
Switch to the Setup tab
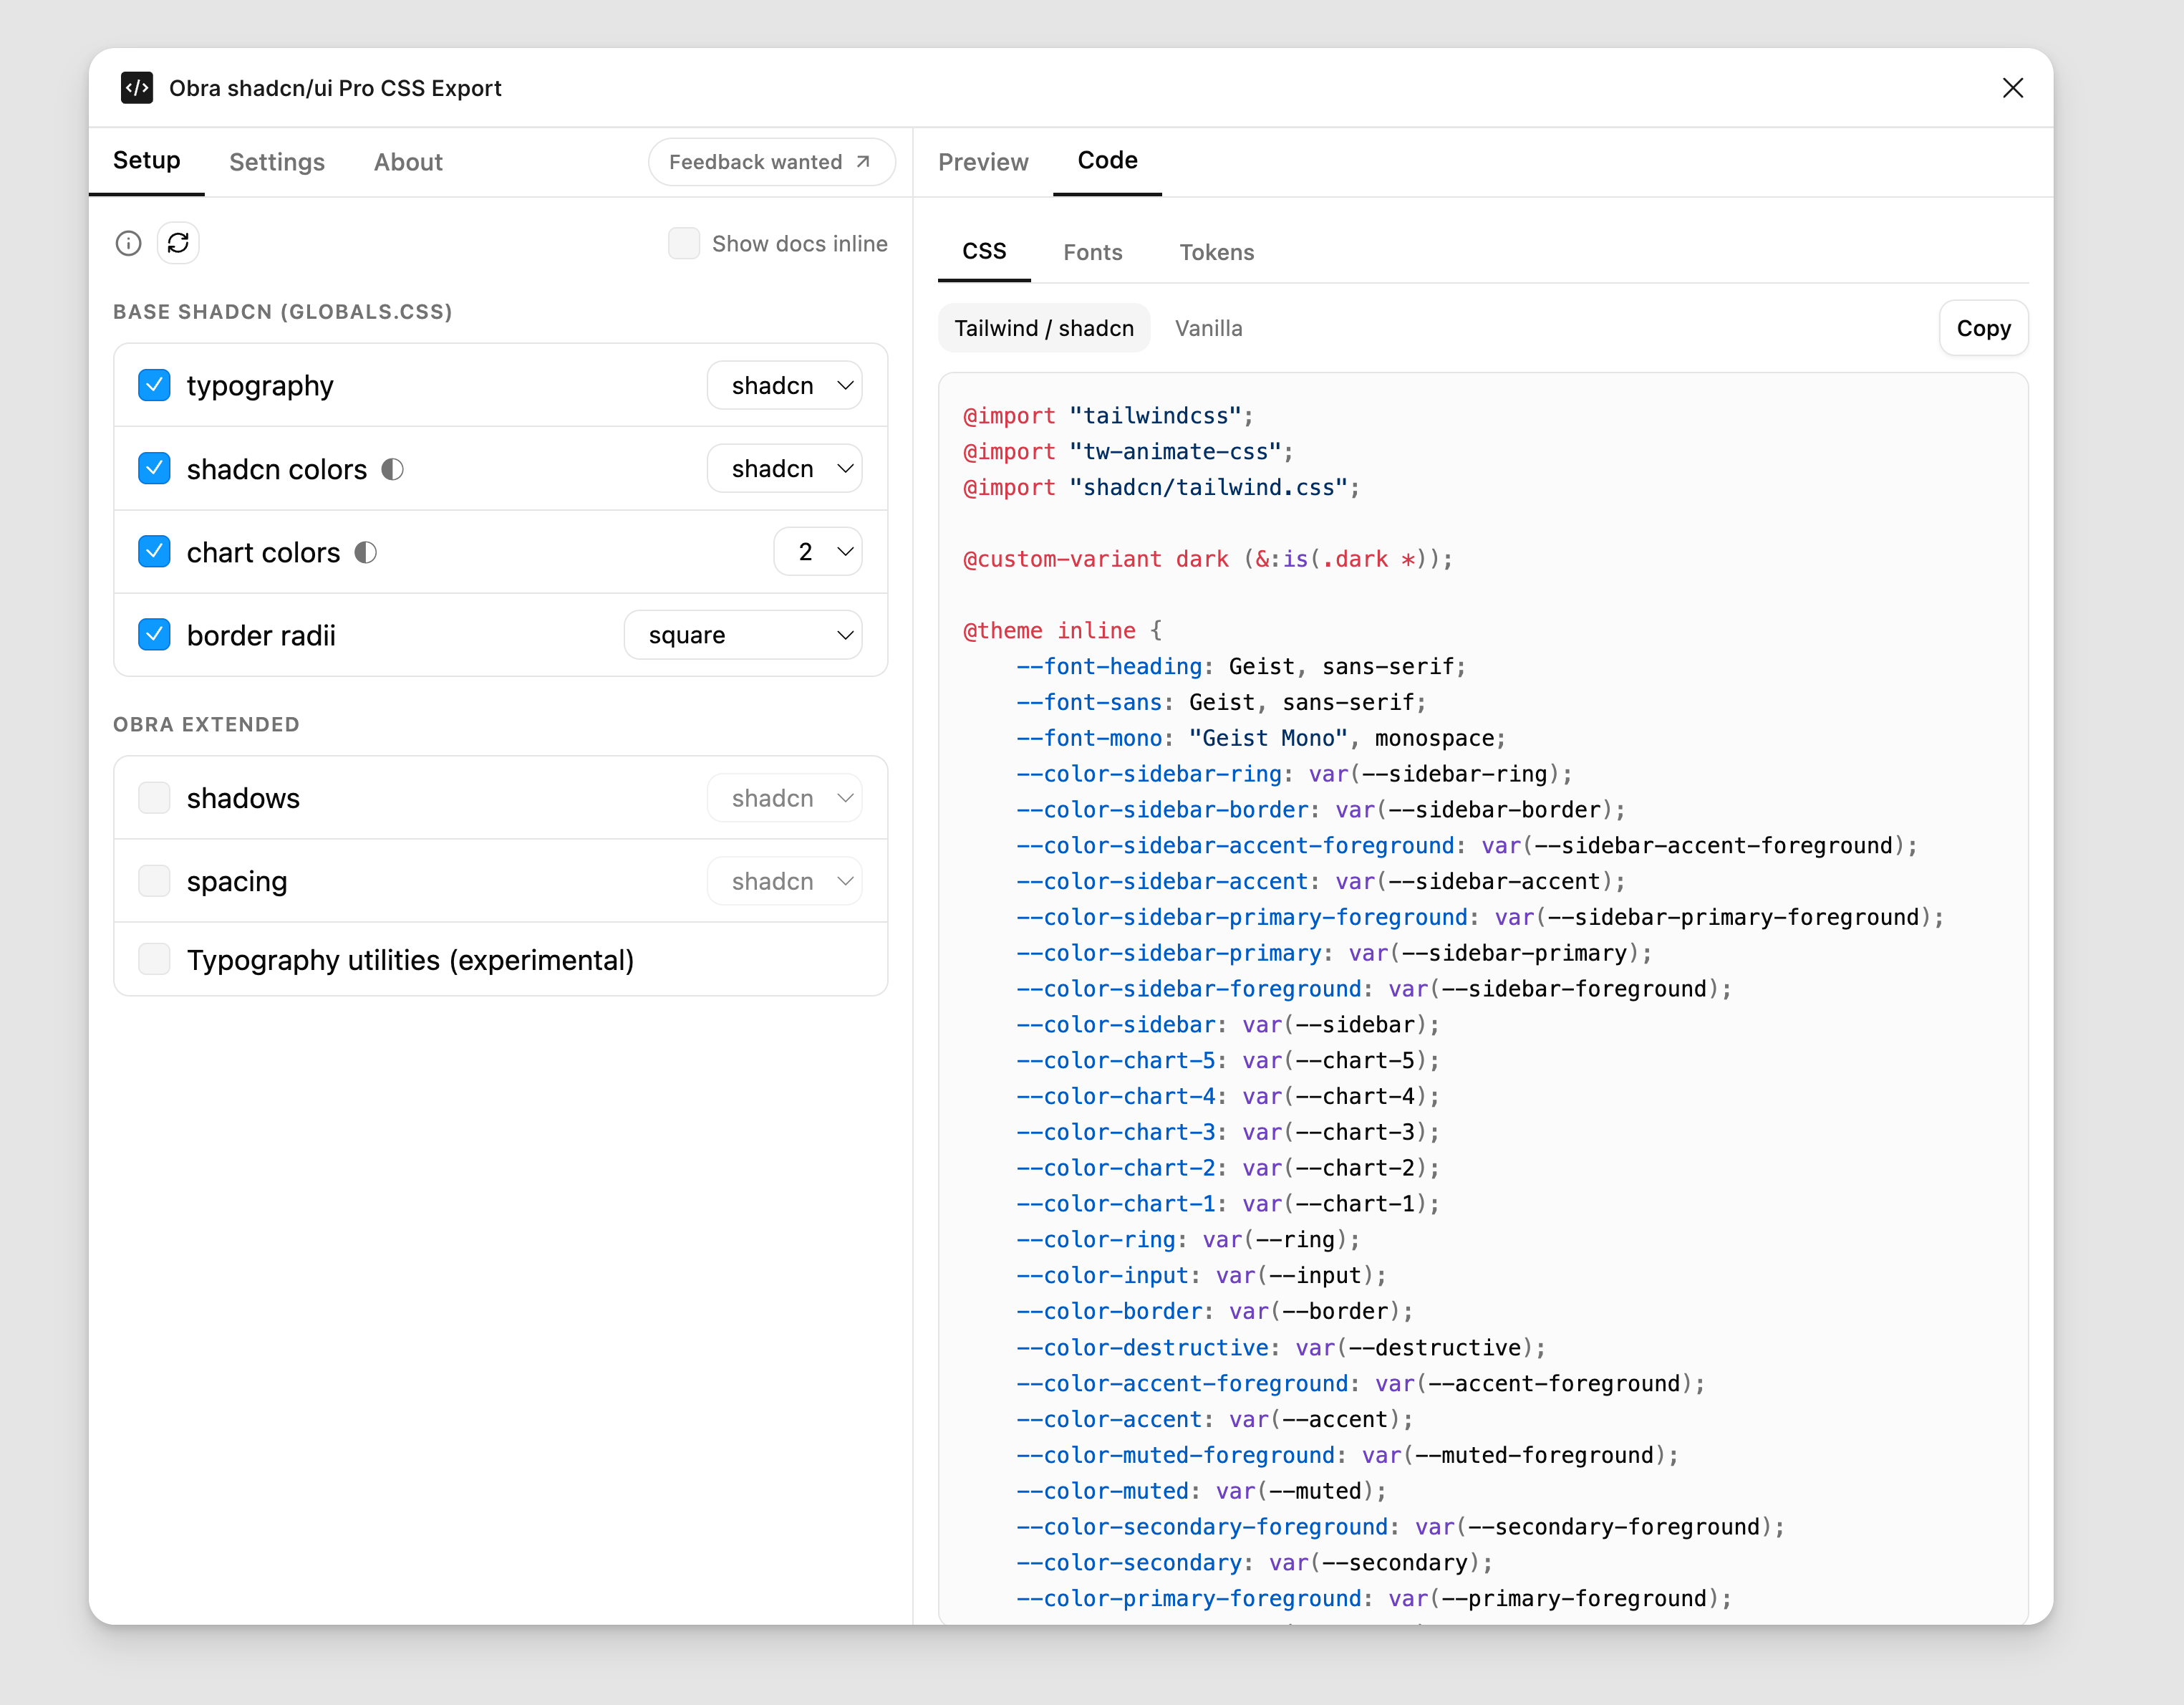[147, 161]
